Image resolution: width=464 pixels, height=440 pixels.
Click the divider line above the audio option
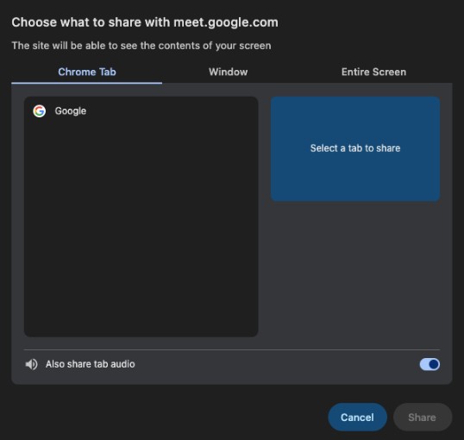[x=232, y=349]
